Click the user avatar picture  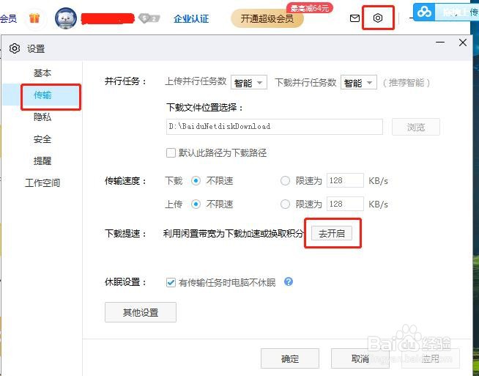[66, 18]
